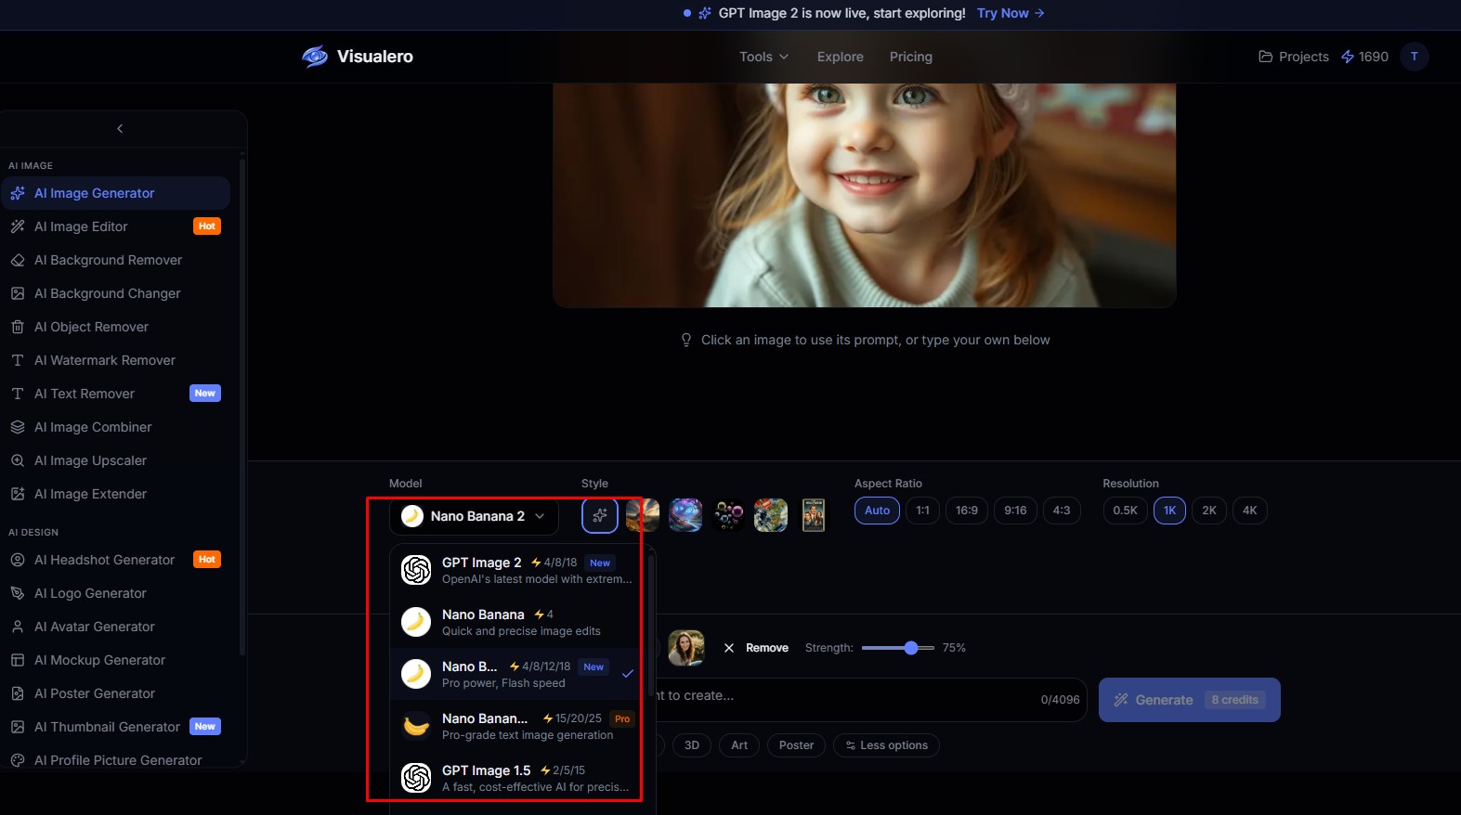Screen dimensions: 1461x815
Task: Click the sidebar scrollbar
Action: (x=242, y=408)
